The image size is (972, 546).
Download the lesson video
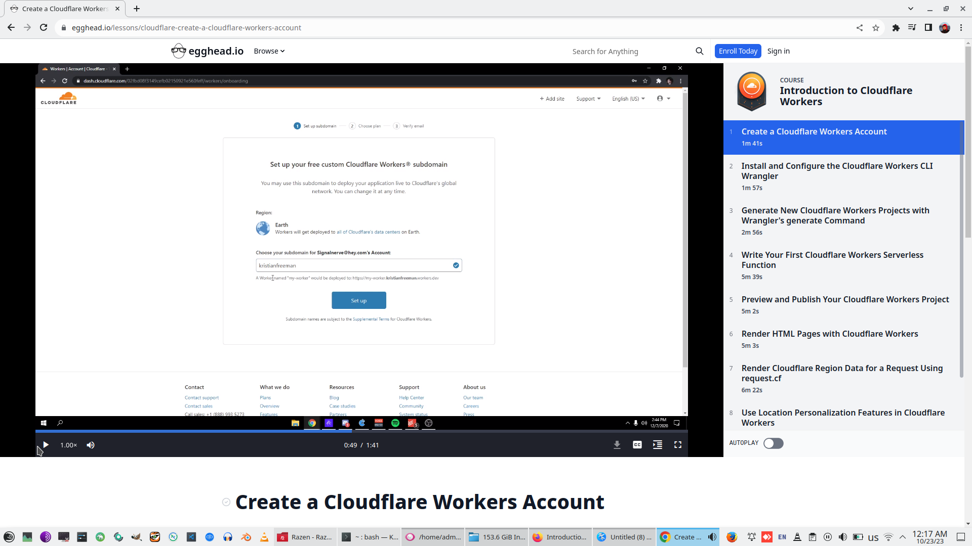point(617,445)
